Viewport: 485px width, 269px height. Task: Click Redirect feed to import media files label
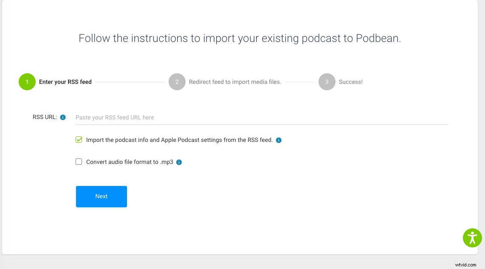pos(235,82)
